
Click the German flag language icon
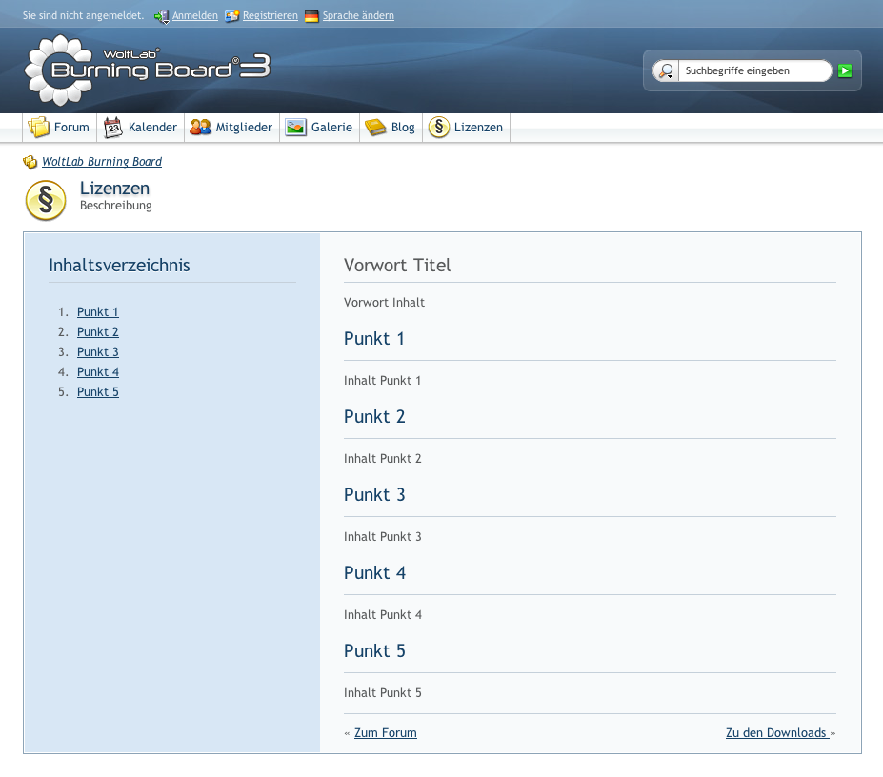pyautogui.click(x=311, y=16)
